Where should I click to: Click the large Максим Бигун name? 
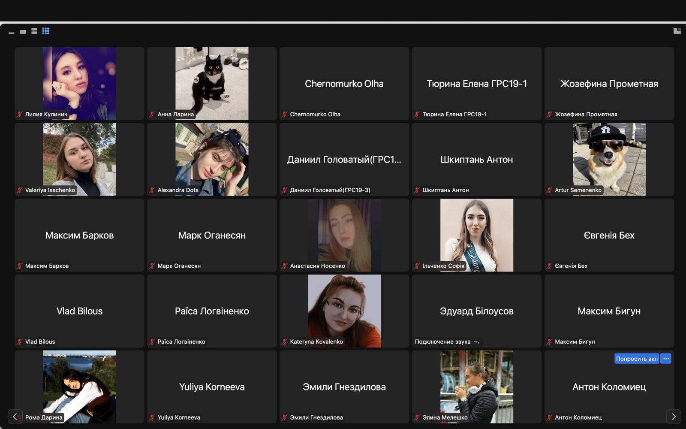(609, 311)
